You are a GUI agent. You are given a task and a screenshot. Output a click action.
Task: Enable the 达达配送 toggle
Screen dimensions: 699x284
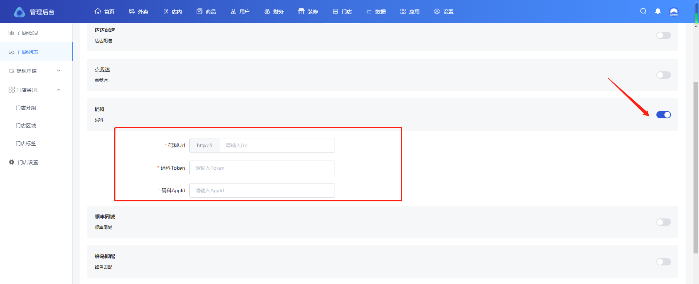[663, 35]
